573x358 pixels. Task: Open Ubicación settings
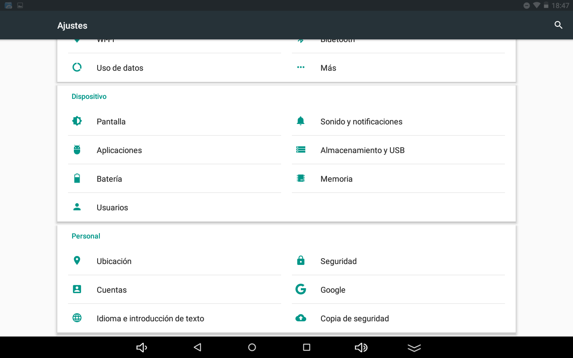pyautogui.click(x=175, y=261)
